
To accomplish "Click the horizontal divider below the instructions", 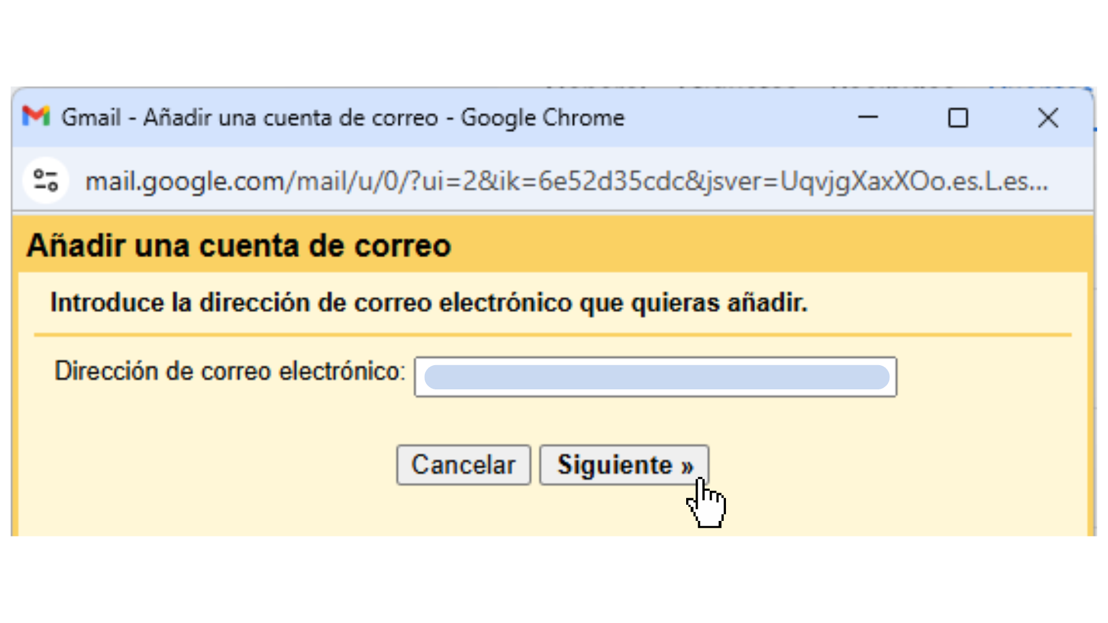I will 554,333.
